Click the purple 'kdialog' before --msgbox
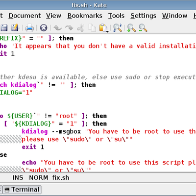This screenshot has width=196, height=196. (35, 132)
